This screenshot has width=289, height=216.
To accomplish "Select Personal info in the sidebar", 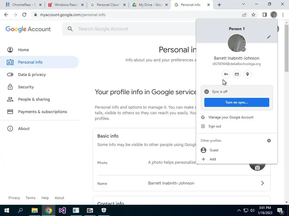I will tap(40, 62).
